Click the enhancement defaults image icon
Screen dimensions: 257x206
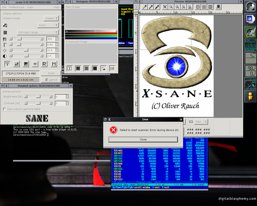[x=17, y=64]
